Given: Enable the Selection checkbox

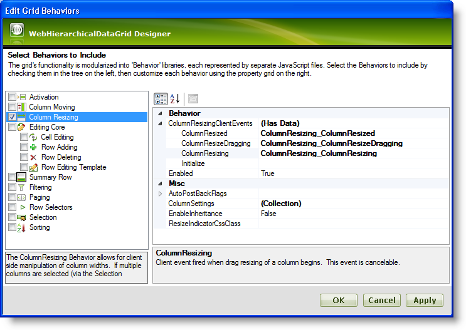Looking at the screenshot, I should click(x=12, y=217).
